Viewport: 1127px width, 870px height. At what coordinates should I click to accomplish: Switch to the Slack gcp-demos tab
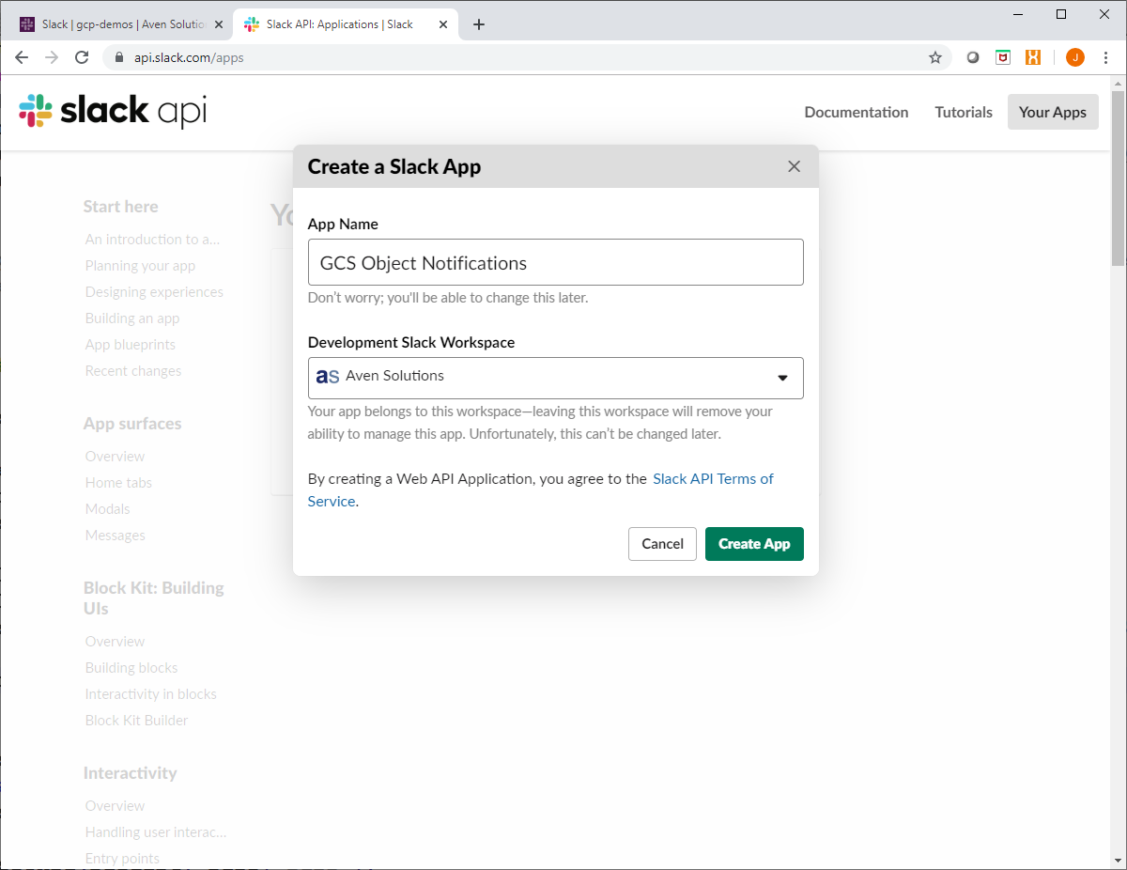pyautogui.click(x=122, y=24)
